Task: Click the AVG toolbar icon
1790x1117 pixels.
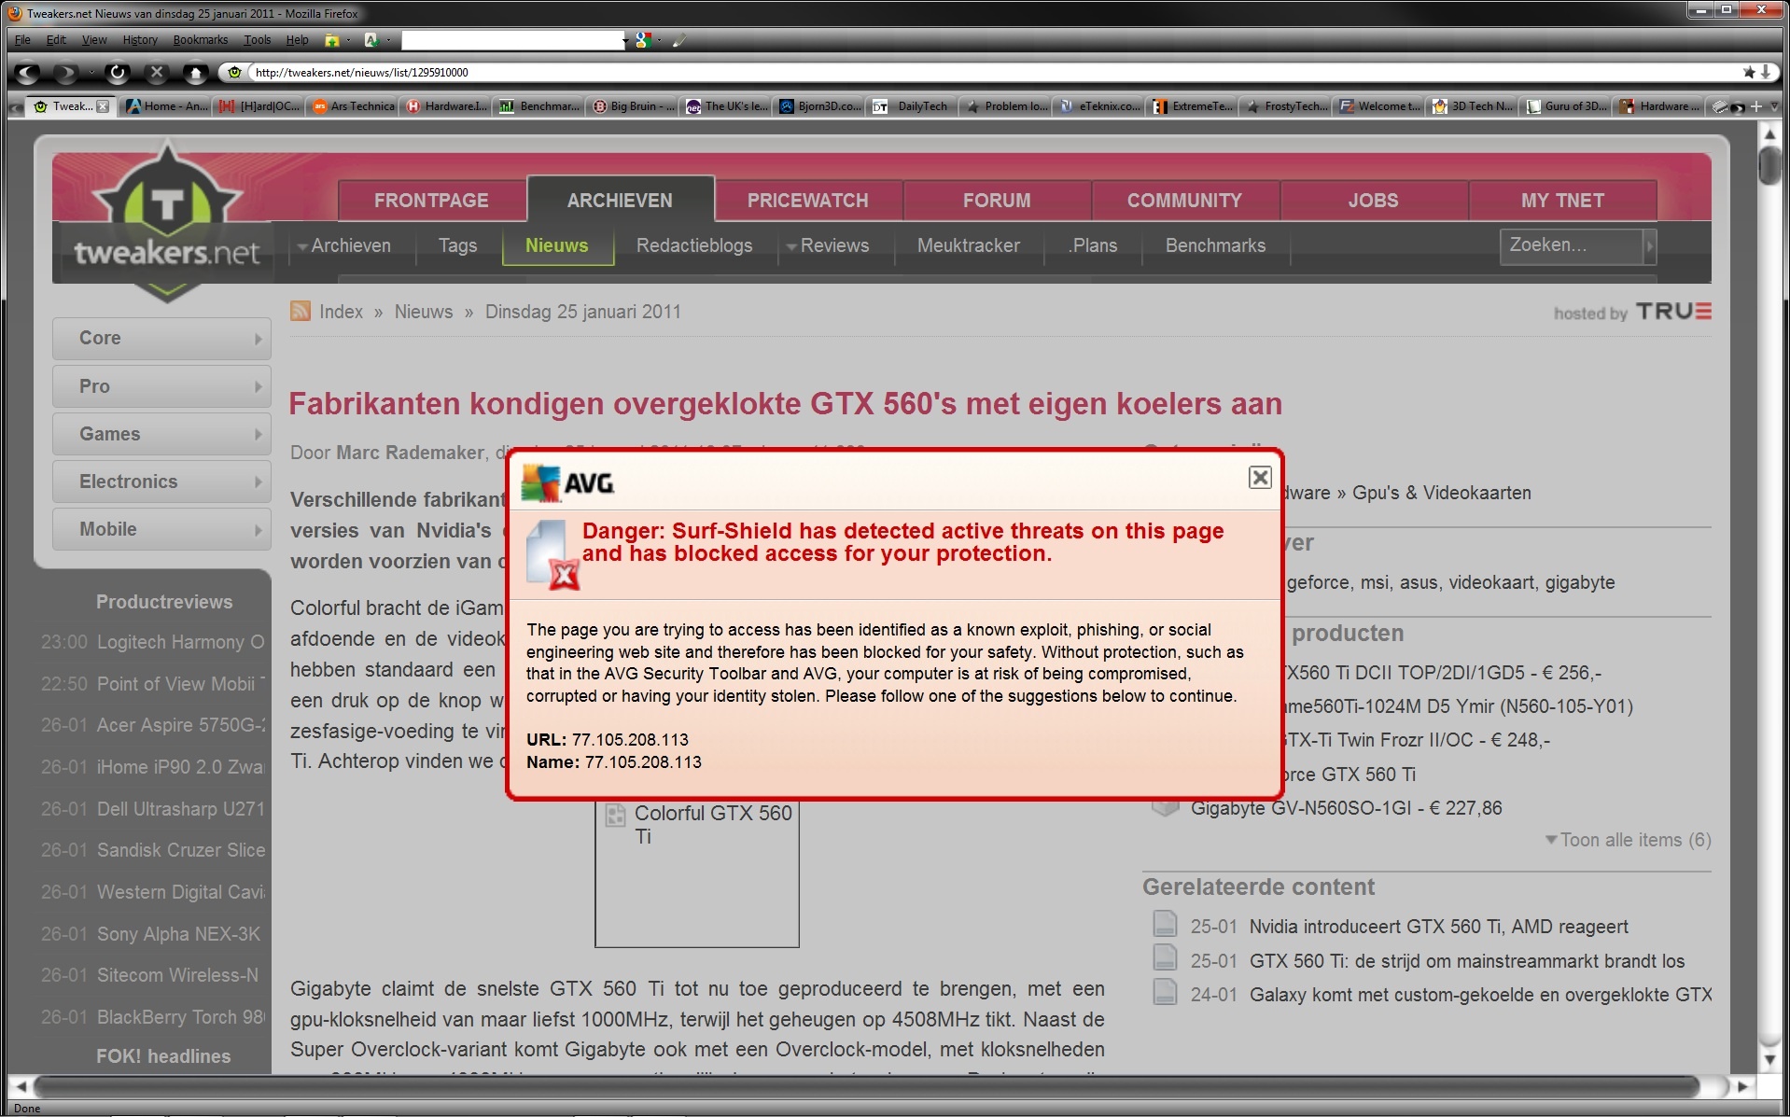Action: point(371,40)
